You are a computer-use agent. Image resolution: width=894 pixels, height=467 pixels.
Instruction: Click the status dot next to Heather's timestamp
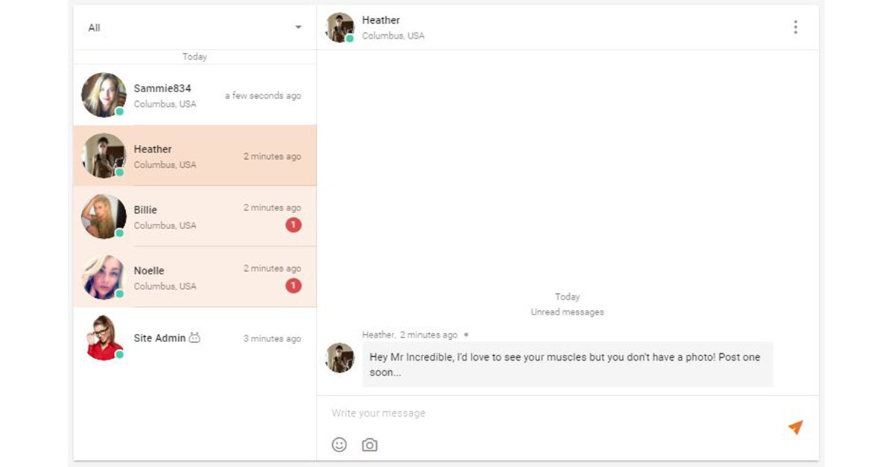click(466, 335)
